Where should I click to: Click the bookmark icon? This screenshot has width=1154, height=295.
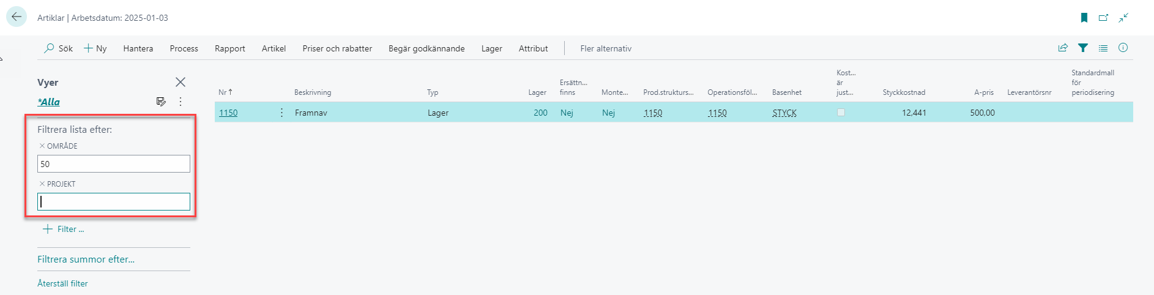pyautogui.click(x=1084, y=18)
